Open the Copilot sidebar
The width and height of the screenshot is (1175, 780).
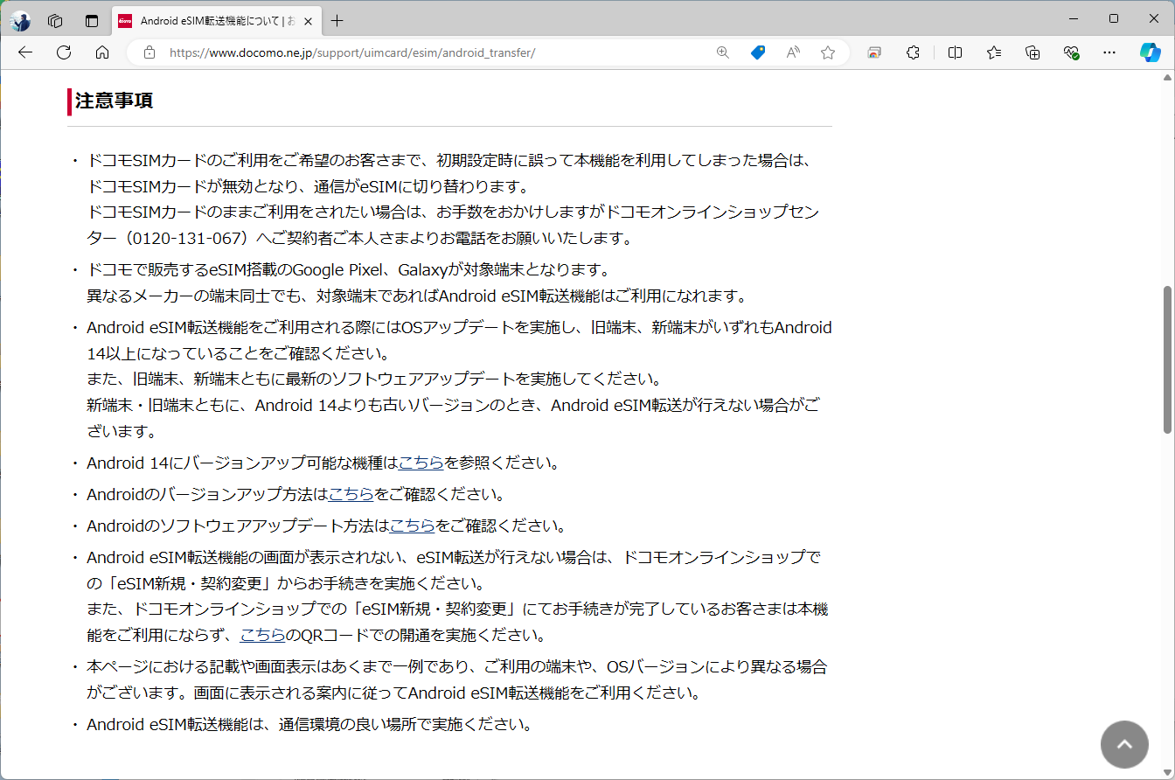click(1150, 52)
